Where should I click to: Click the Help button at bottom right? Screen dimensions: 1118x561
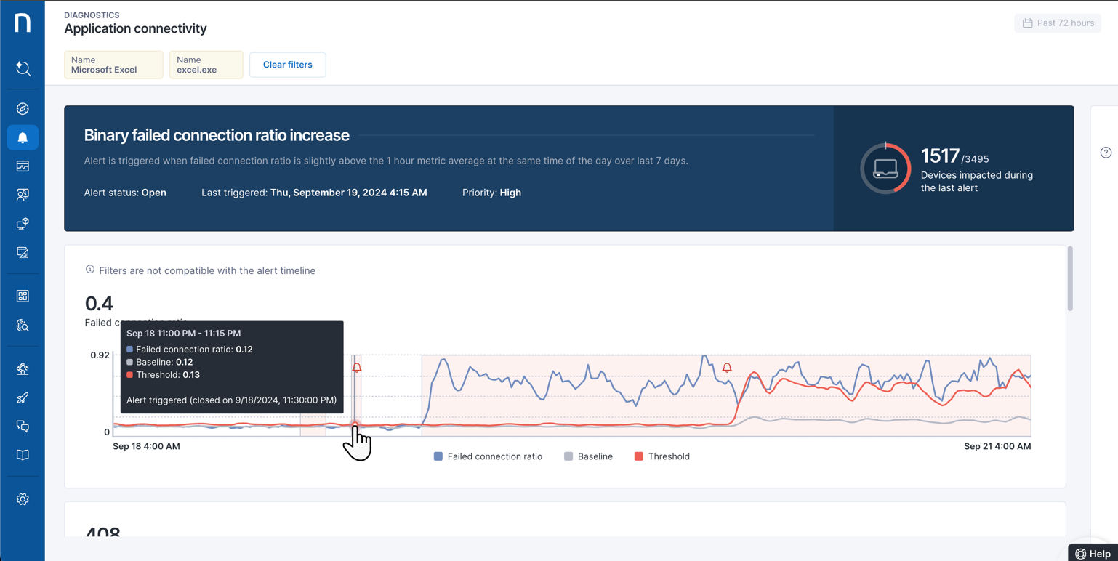tap(1093, 554)
